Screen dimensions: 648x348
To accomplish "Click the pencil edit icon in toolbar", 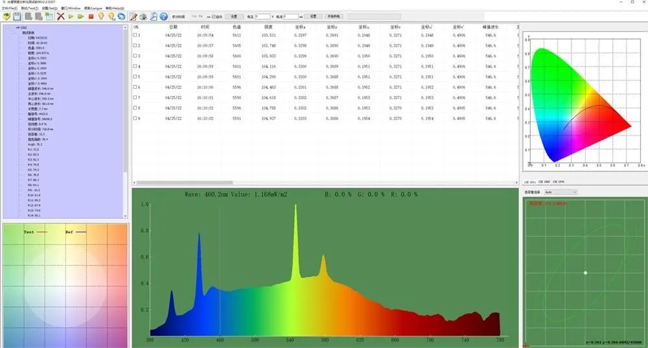I will 133,16.
